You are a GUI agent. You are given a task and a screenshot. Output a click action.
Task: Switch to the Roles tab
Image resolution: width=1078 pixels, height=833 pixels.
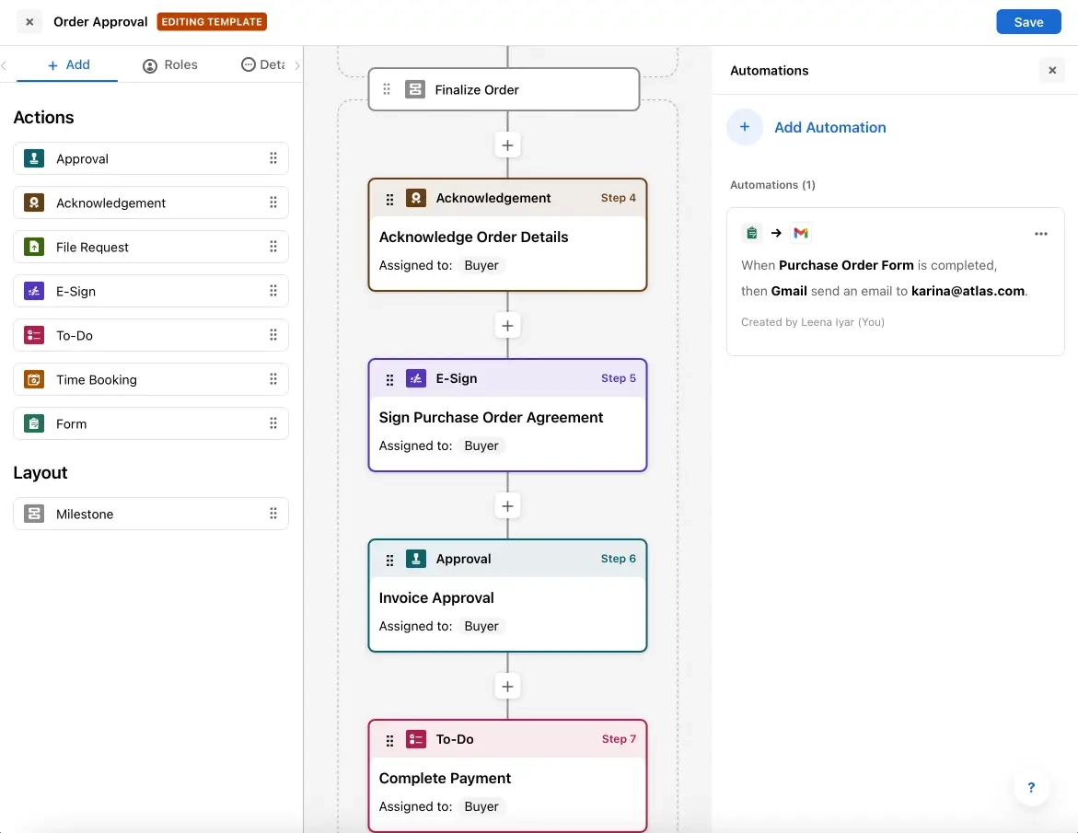[171, 65]
